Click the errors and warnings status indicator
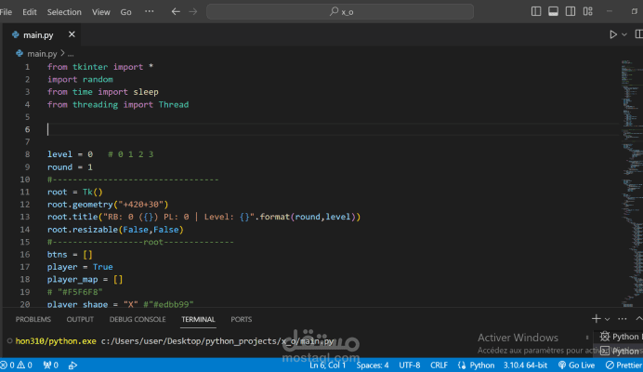The width and height of the screenshot is (643, 372). click(x=17, y=365)
